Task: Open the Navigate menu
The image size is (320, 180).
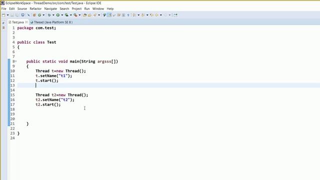Action: point(50,9)
